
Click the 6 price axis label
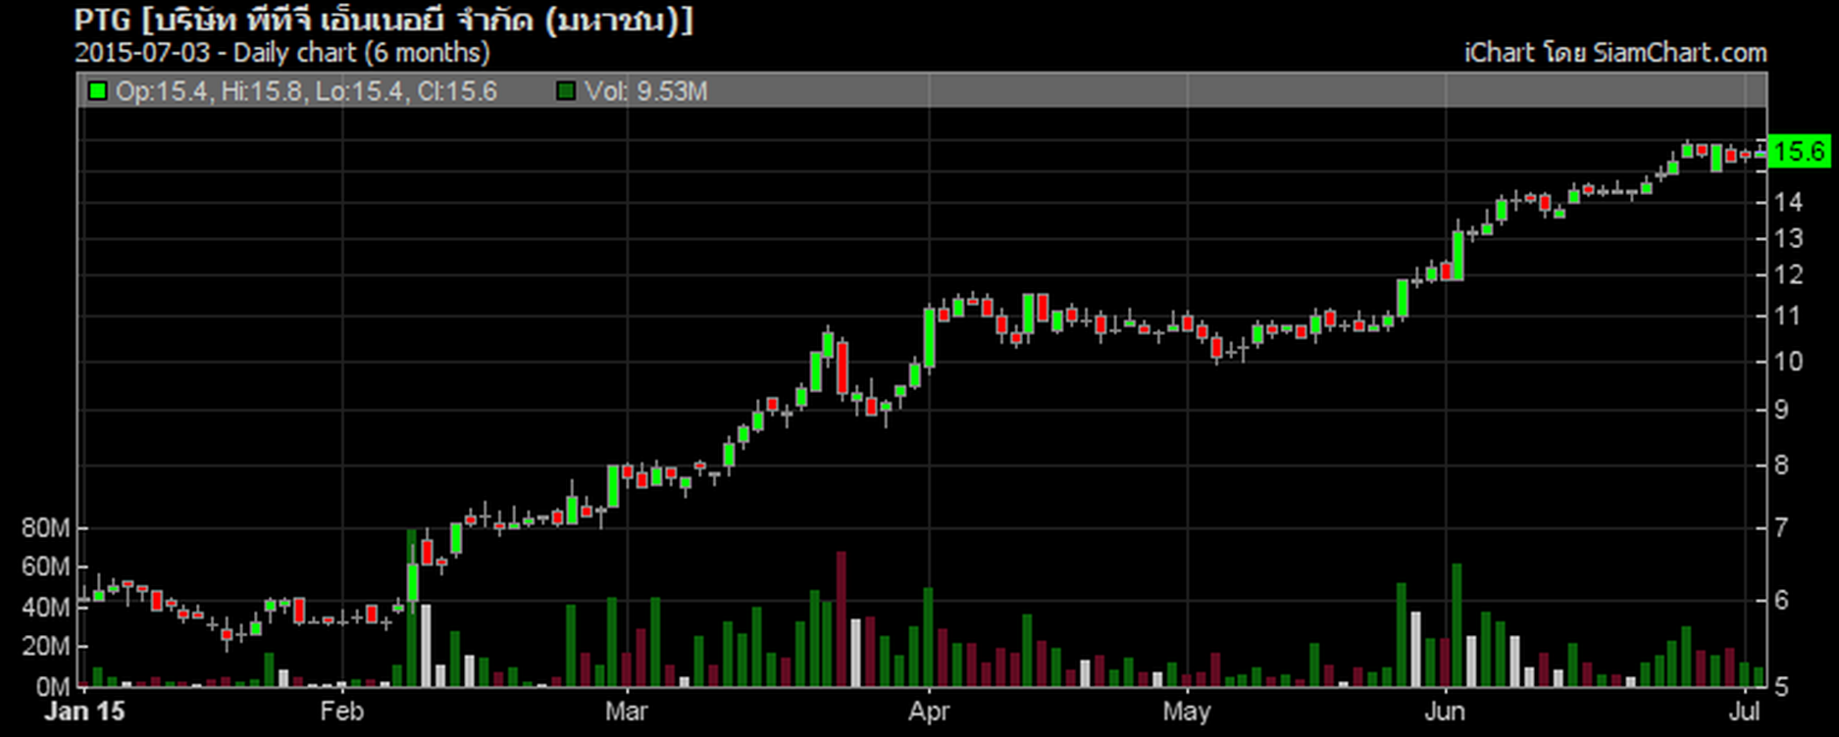1781,600
